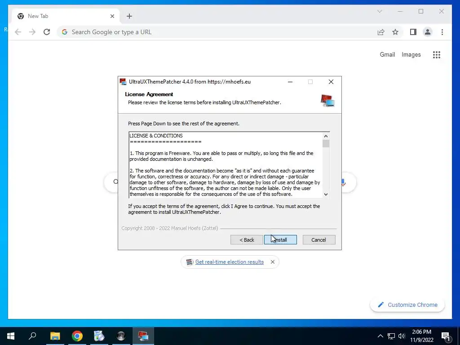Open Chrome side panel
The width and height of the screenshot is (460, 345).
coord(413,32)
